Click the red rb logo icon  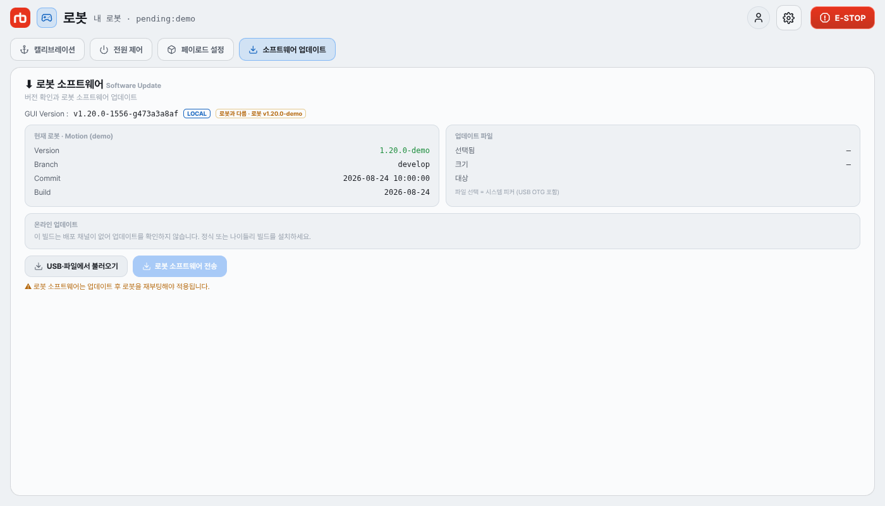pos(20,18)
